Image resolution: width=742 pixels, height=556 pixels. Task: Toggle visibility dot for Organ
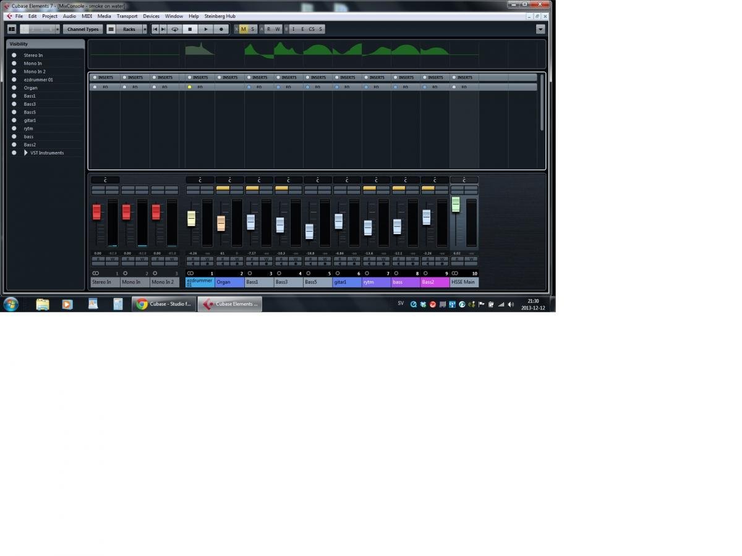pyautogui.click(x=14, y=88)
